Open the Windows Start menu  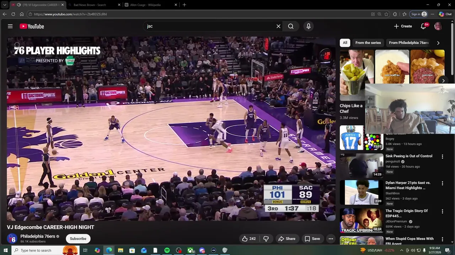6,250
